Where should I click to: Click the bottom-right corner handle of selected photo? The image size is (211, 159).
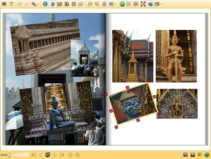[x=160, y=113]
